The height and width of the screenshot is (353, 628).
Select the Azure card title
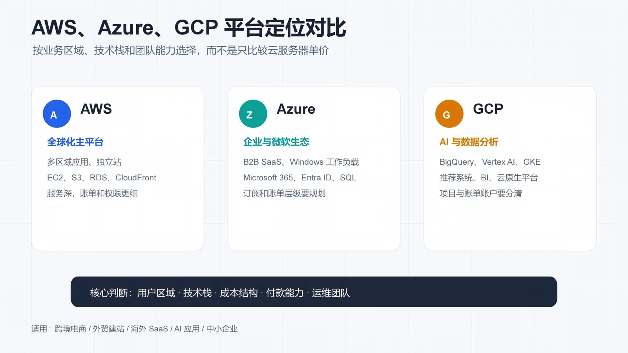pyautogui.click(x=296, y=109)
